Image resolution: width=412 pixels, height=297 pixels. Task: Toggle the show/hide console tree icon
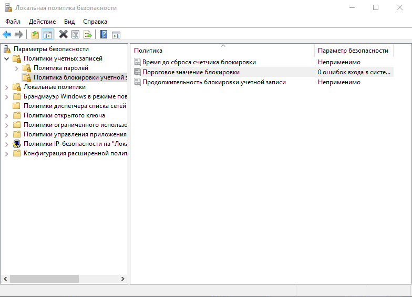pos(47,35)
